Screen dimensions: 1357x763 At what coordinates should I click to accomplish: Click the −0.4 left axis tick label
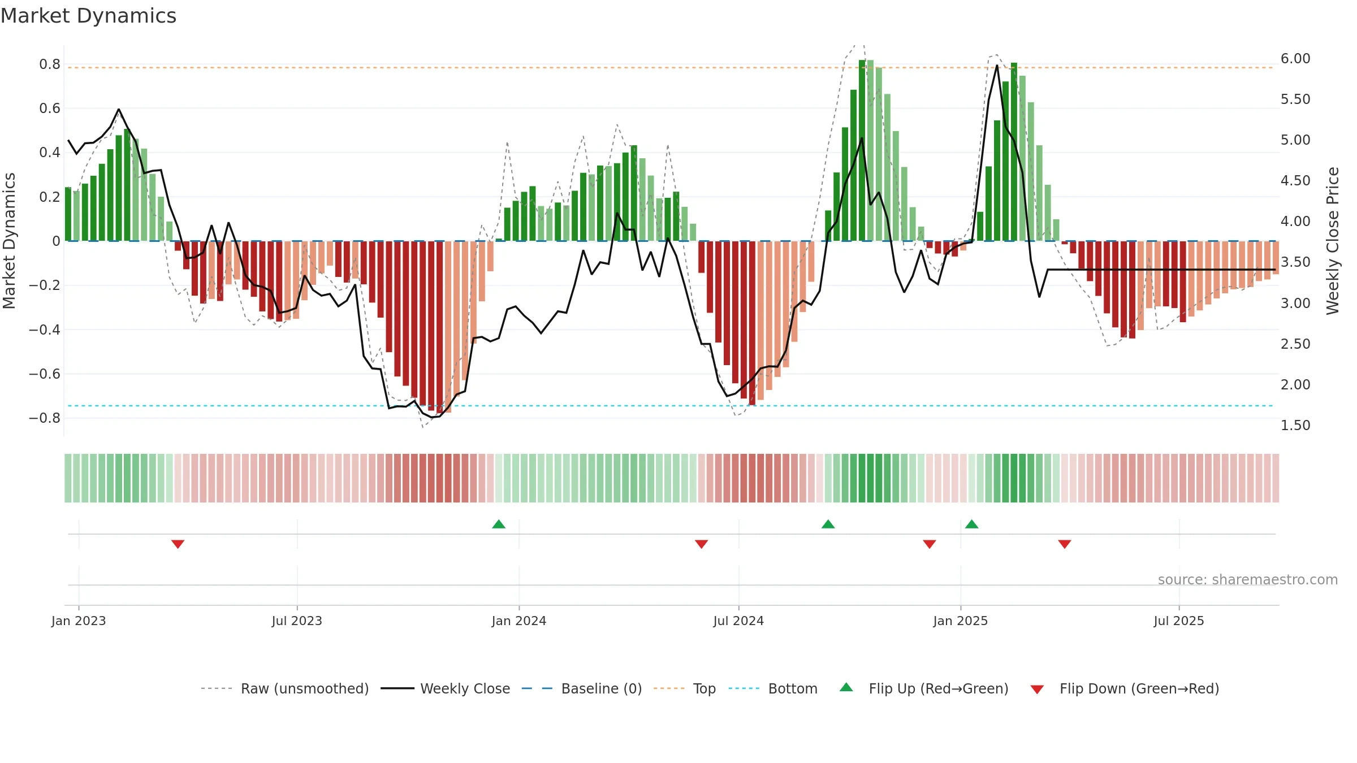(45, 330)
